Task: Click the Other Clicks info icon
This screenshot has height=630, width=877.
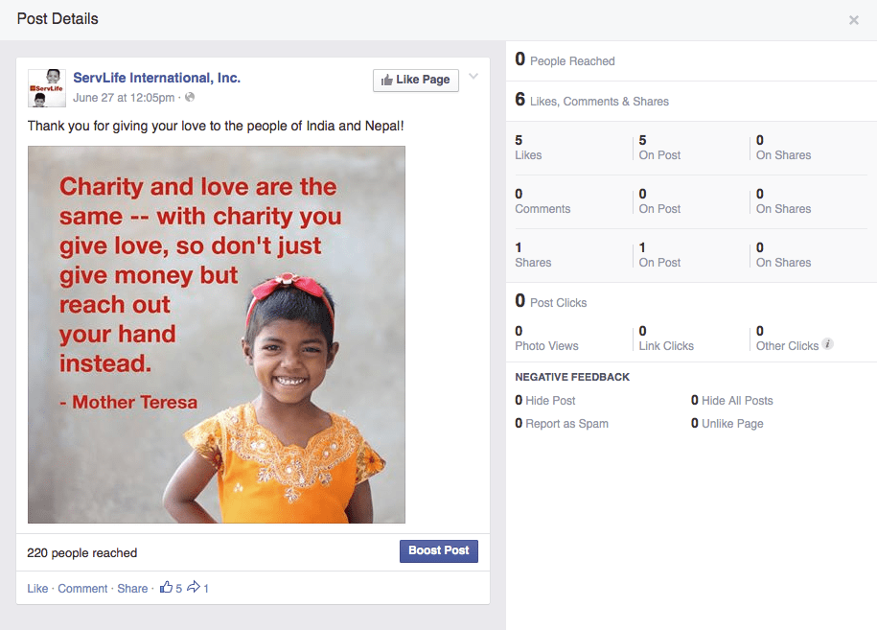Action: pyautogui.click(x=828, y=344)
